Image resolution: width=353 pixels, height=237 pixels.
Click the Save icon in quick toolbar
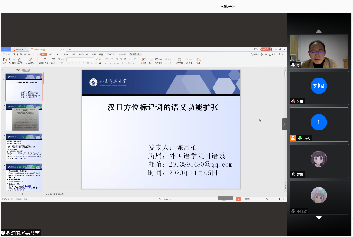pyautogui.click(x=14, y=54)
